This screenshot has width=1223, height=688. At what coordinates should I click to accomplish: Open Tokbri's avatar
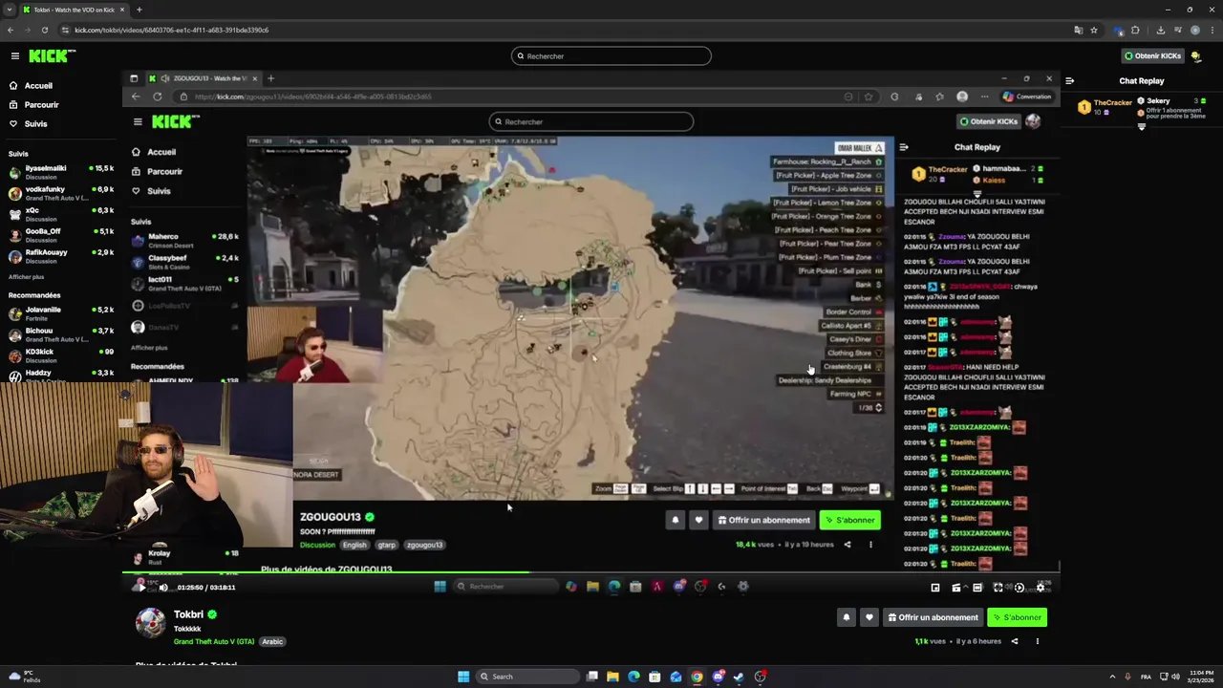[x=150, y=622]
